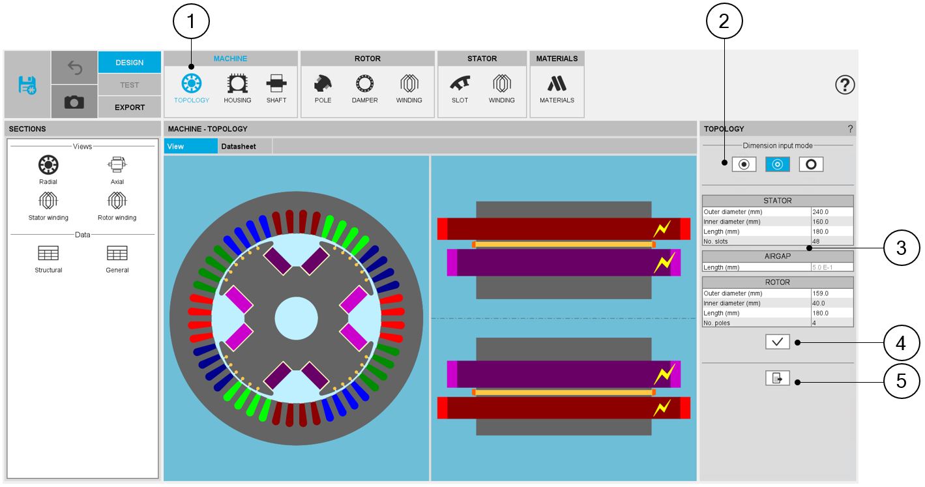
Task: Select the Housing icon in Machine group
Action: (x=237, y=85)
